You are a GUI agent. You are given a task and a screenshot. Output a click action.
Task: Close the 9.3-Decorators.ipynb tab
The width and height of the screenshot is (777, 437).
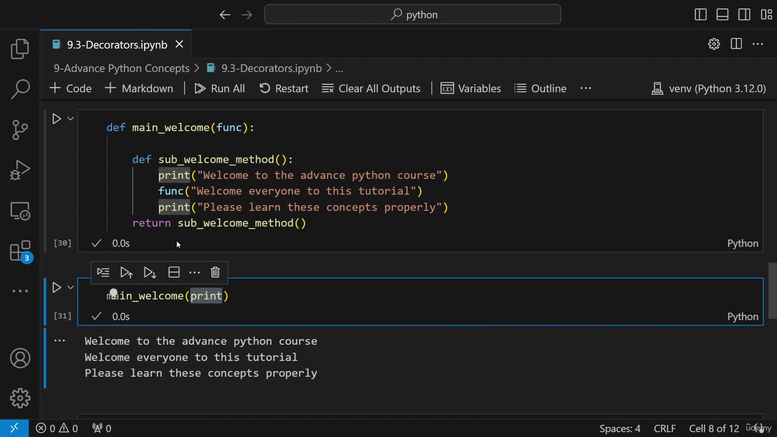tap(179, 44)
